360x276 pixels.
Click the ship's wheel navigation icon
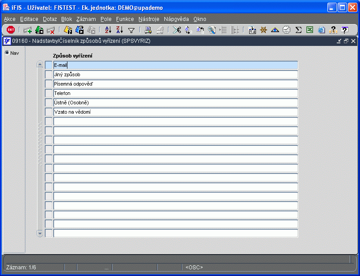pos(264,30)
